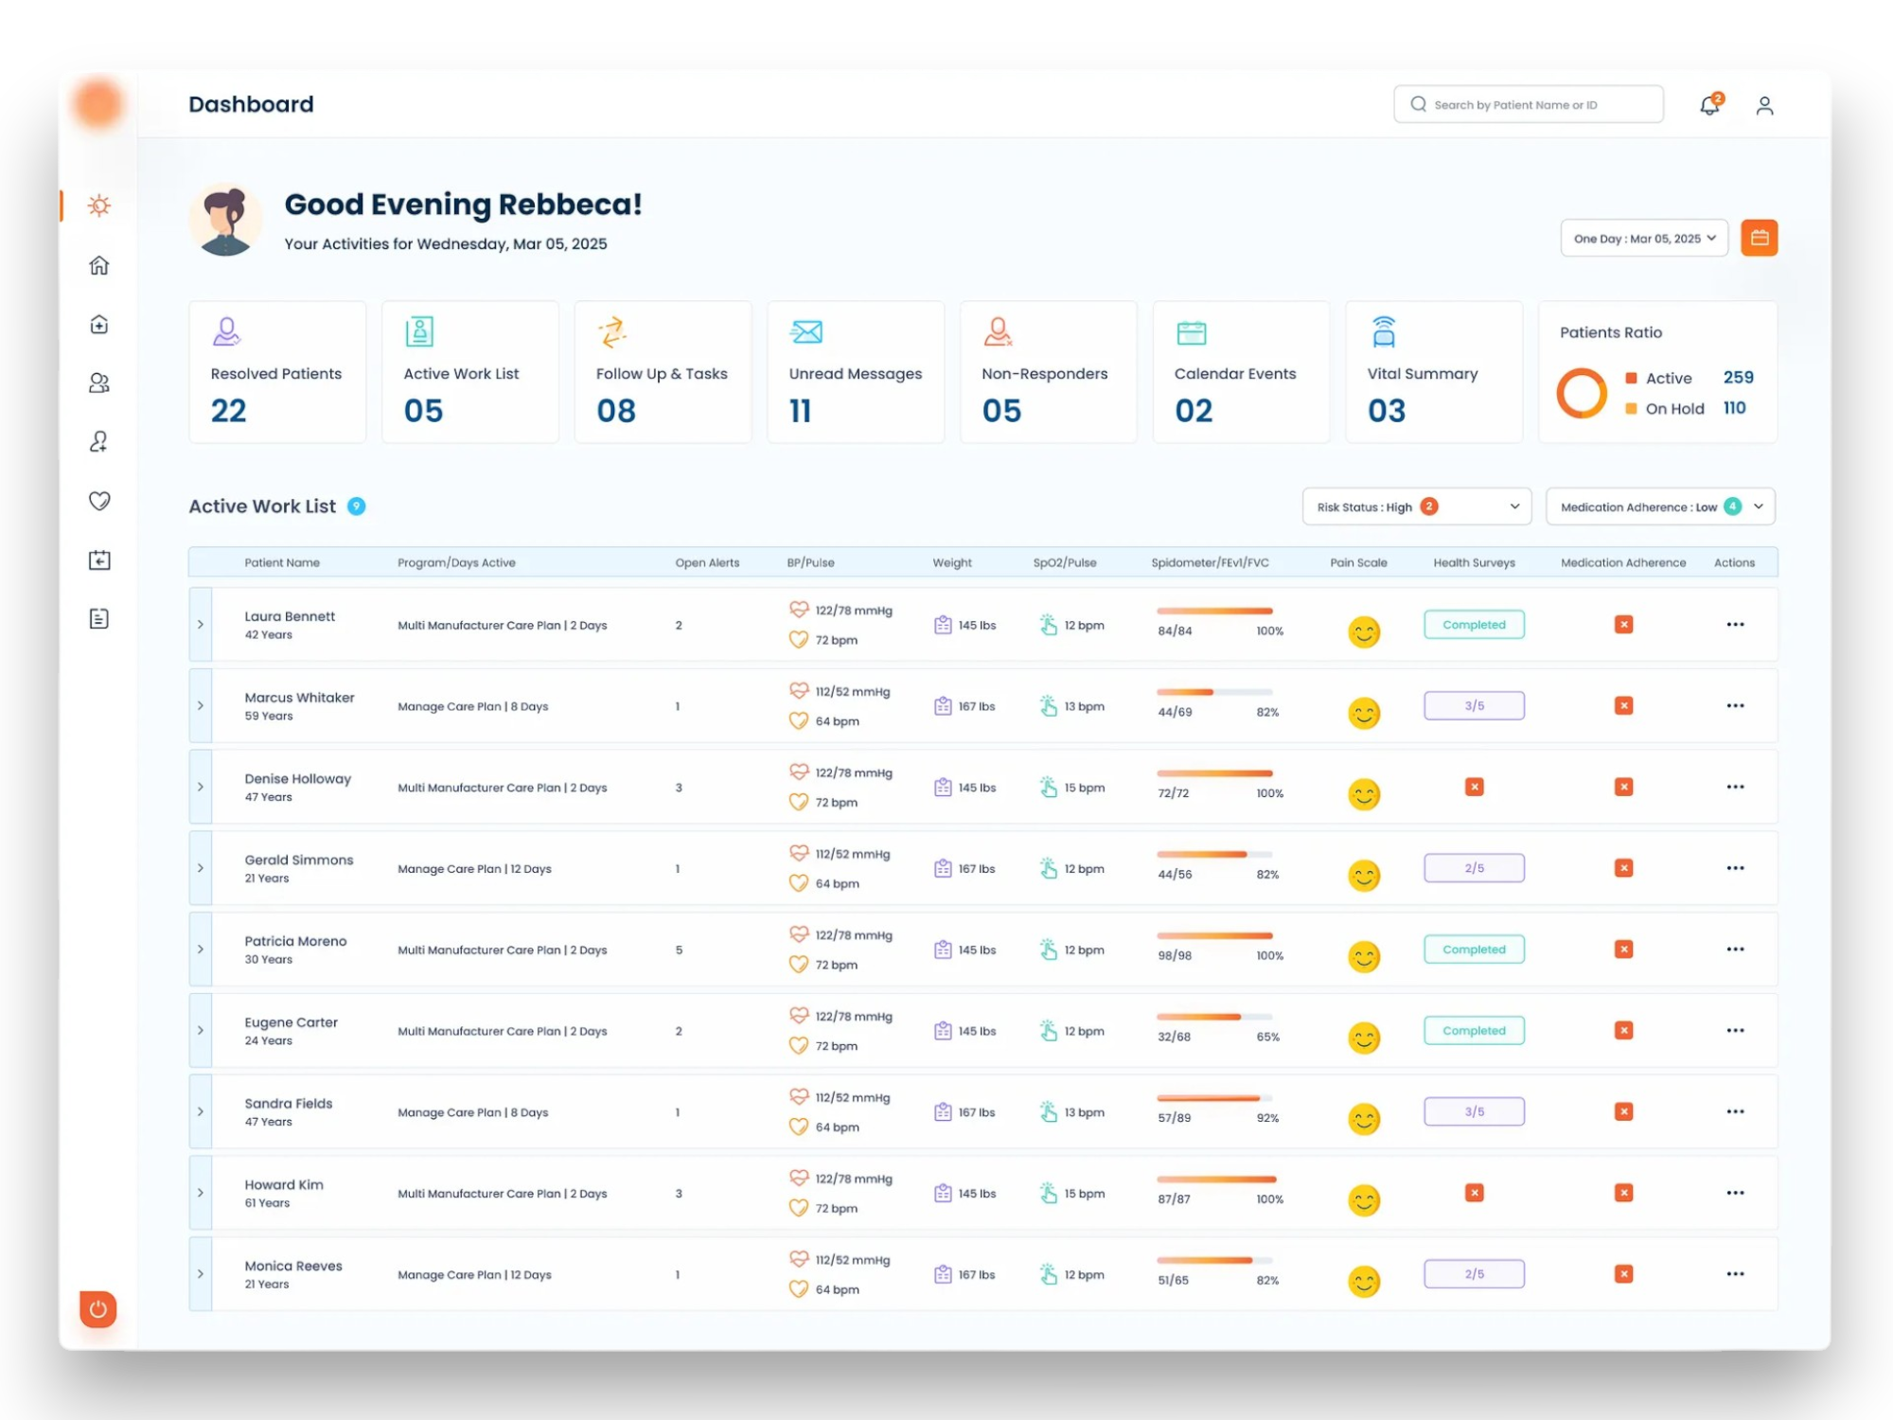Screen dimensions: 1893x1420
Task: Open the orange calendar icon button
Action: pyautogui.click(x=1759, y=238)
